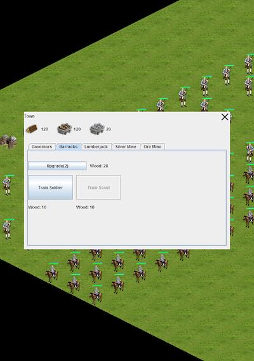Click the disabled Train Scout button

98,187
